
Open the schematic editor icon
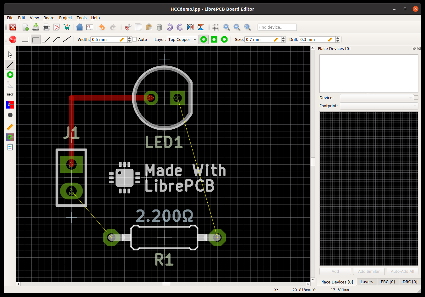coord(90,27)
